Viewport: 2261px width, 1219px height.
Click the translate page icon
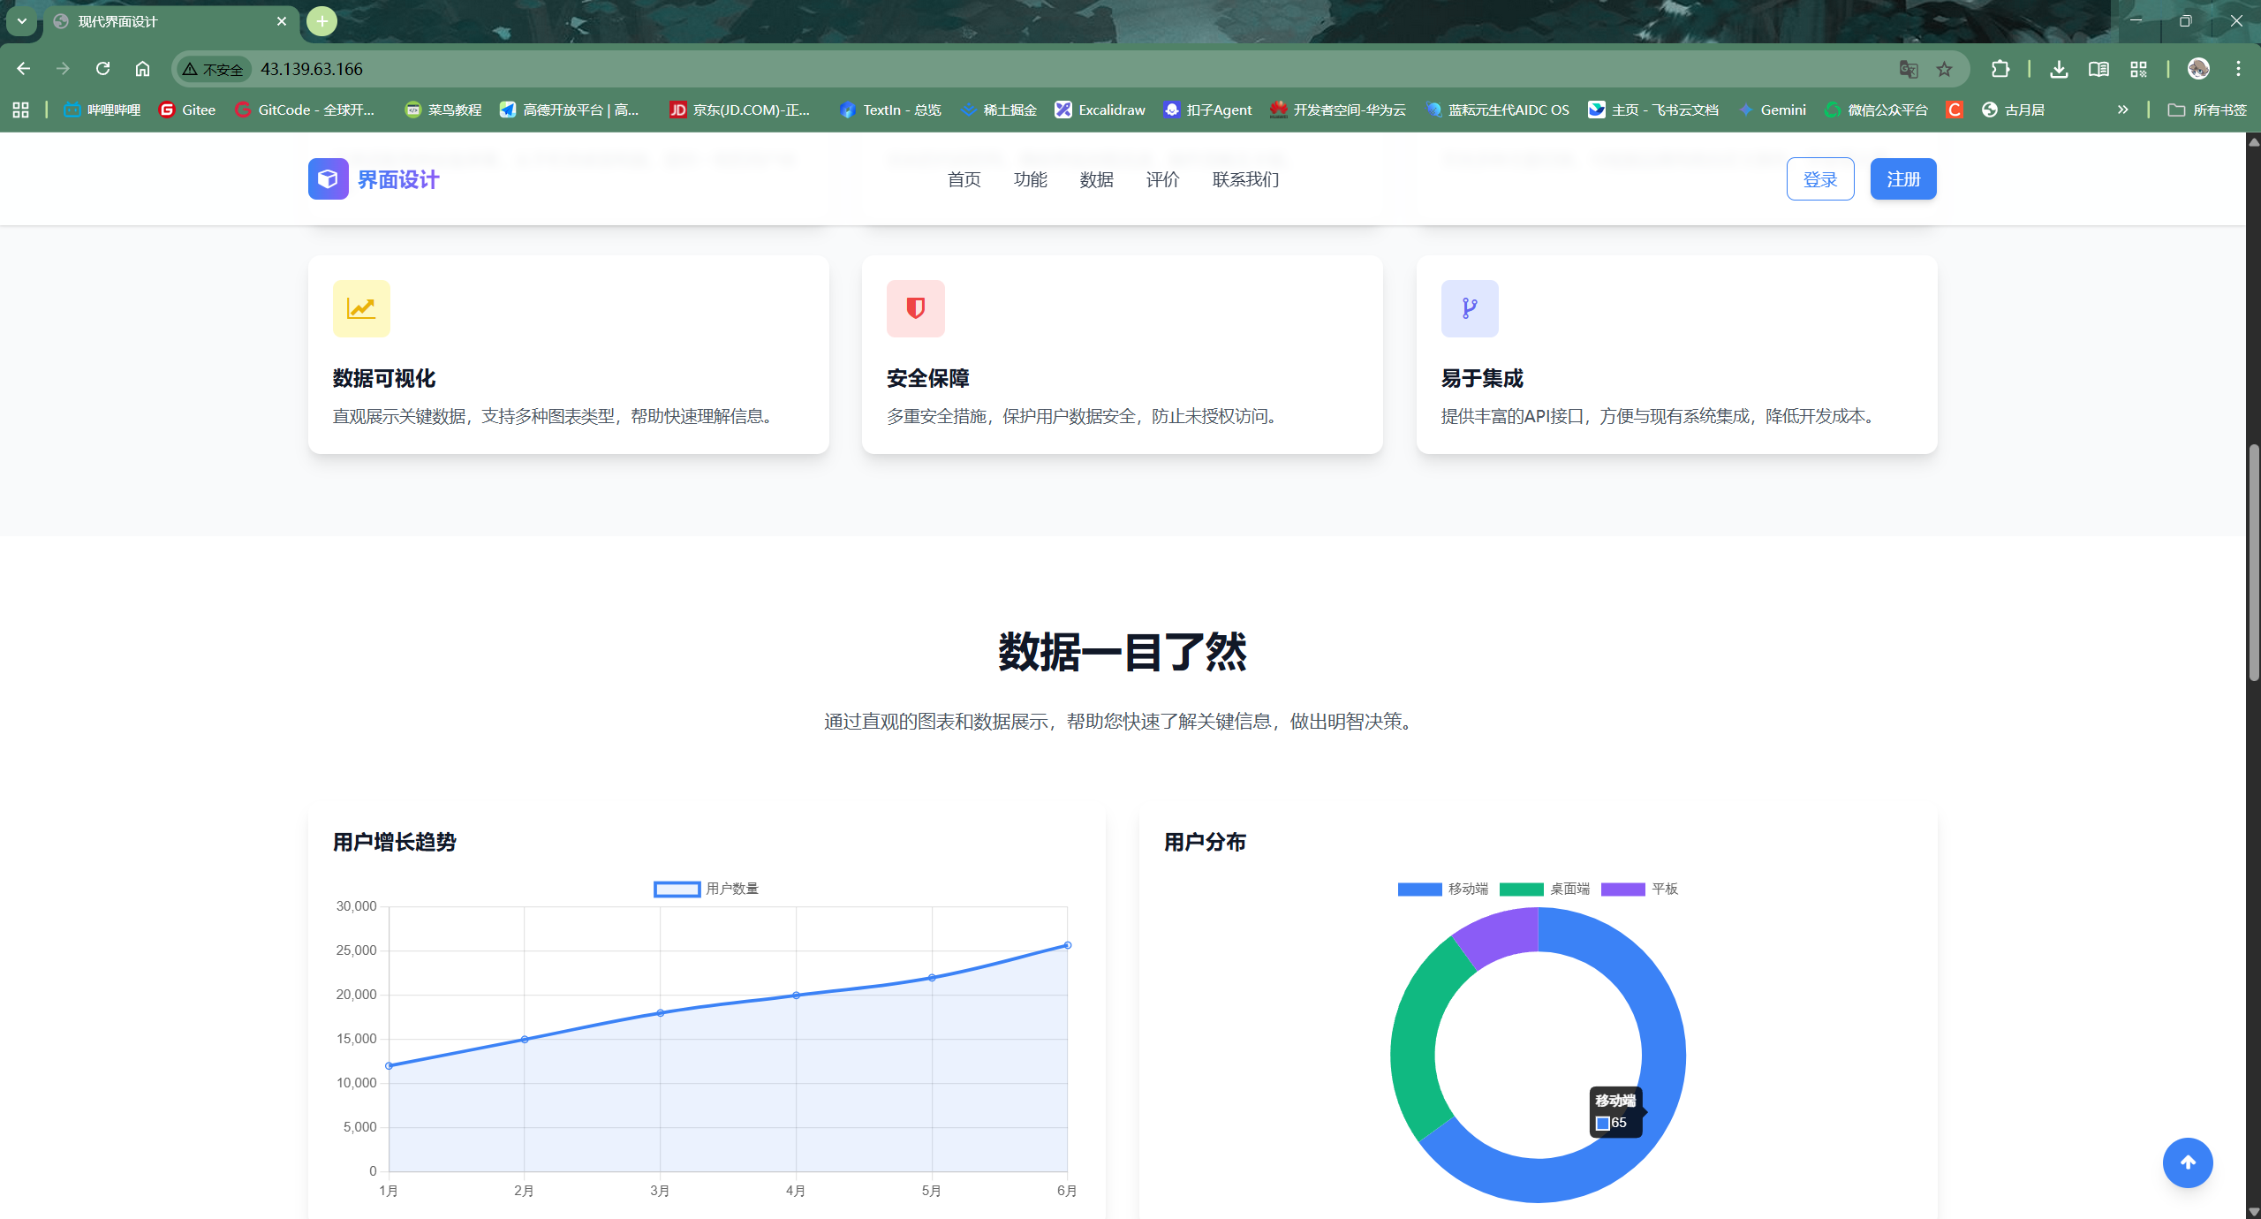[1908, 69]
